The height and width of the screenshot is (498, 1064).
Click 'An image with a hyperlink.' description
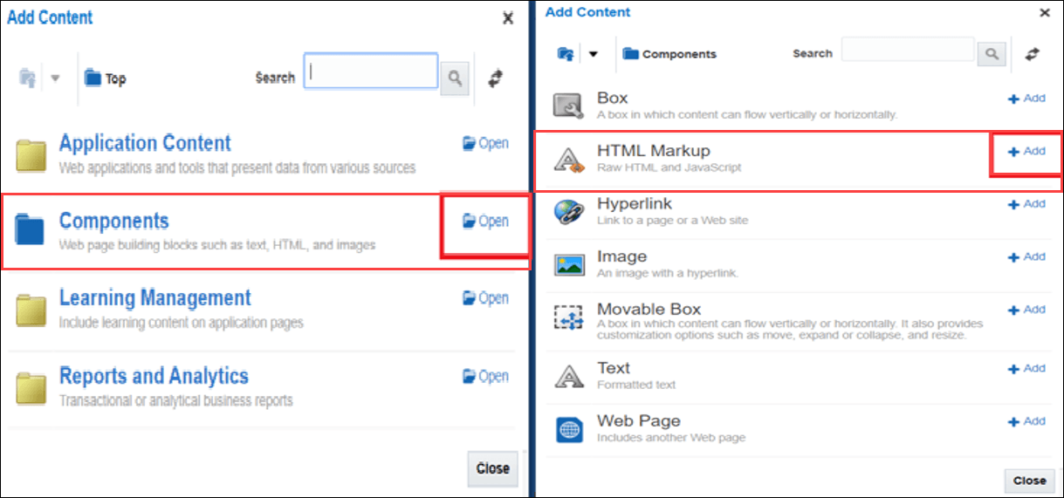[668, 274]
